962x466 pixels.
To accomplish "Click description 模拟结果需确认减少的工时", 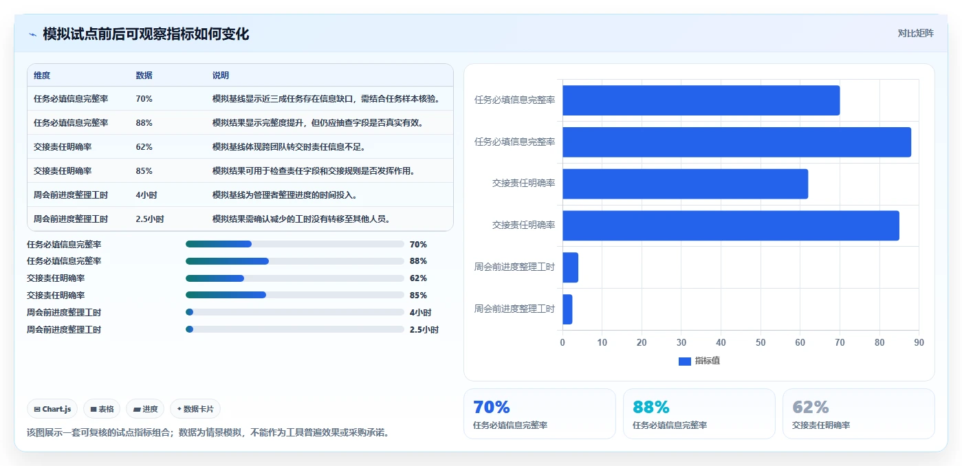I will (x=302, y=219).
